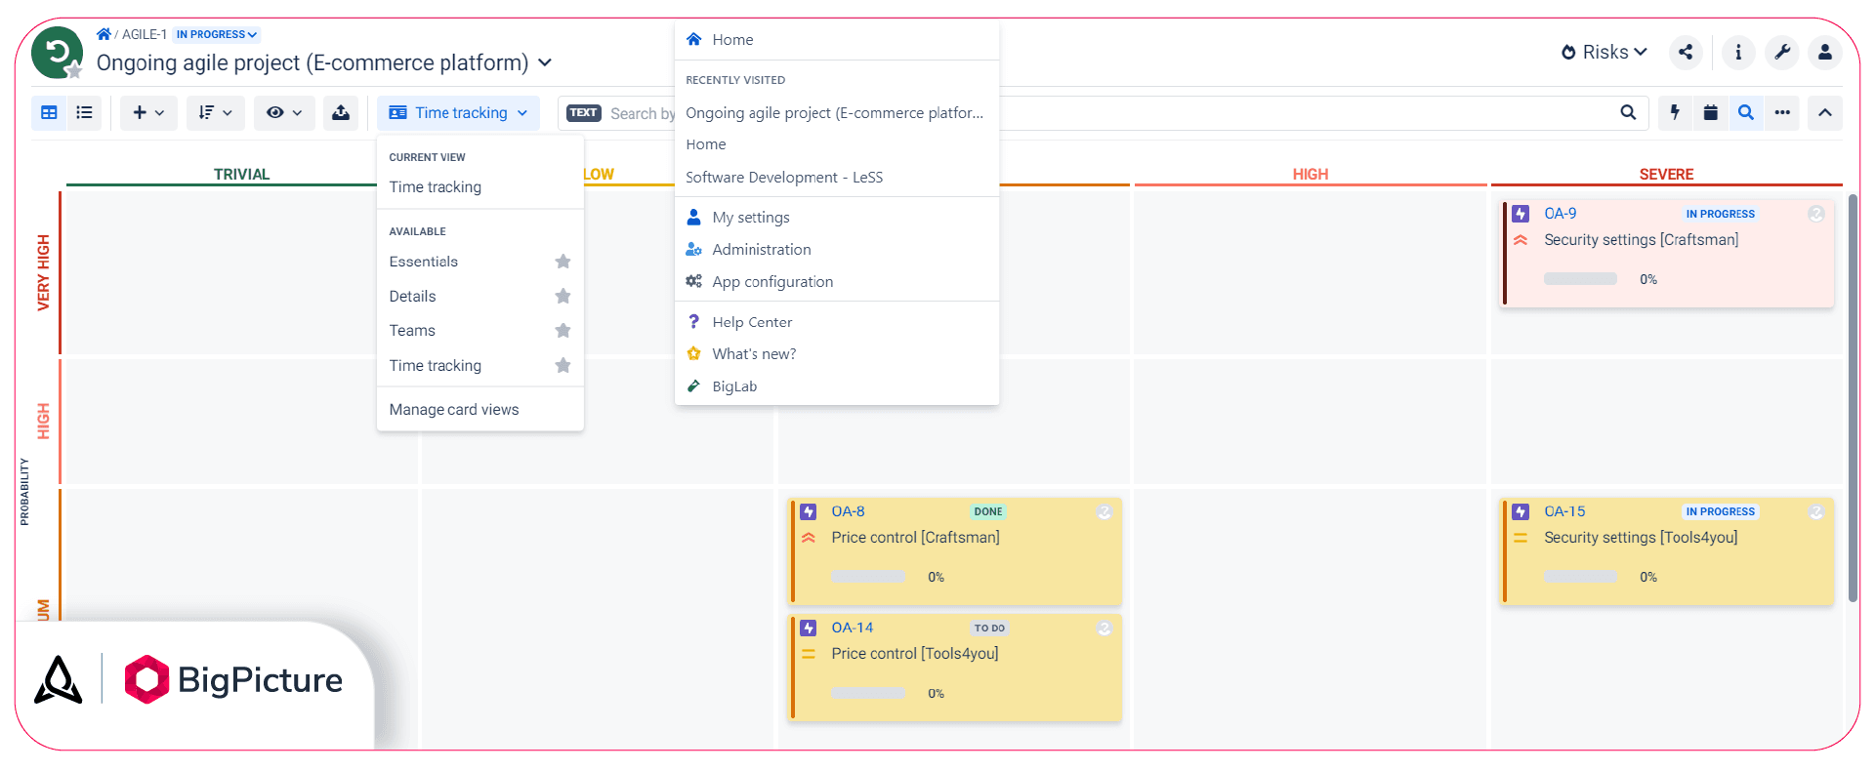This screenshot has width=1875, height=771.
Task: Toggle the Time tracking card view dropdown
Action: click(458, 113)
